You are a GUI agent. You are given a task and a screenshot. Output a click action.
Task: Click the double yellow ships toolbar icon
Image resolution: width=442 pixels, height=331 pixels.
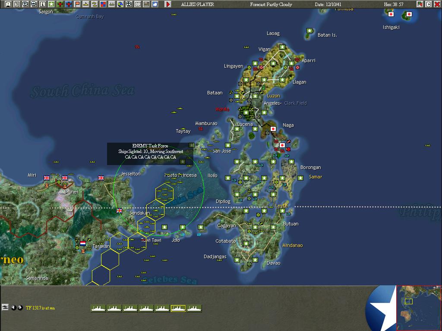point(95,4)
